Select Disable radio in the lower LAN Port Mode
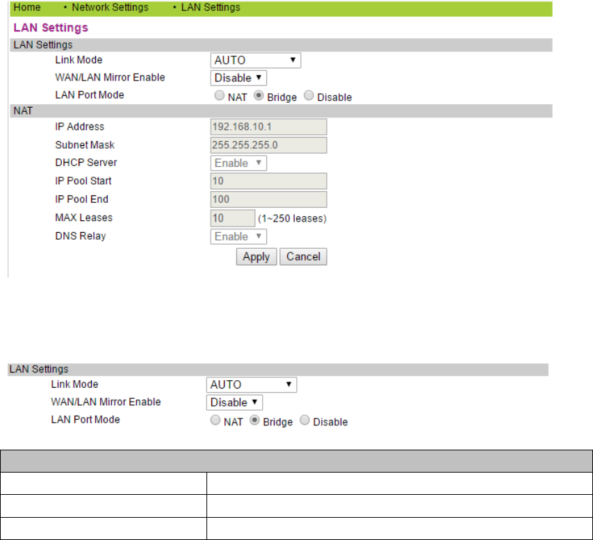The height and width of the screenshot is (540, 593). 304,420
